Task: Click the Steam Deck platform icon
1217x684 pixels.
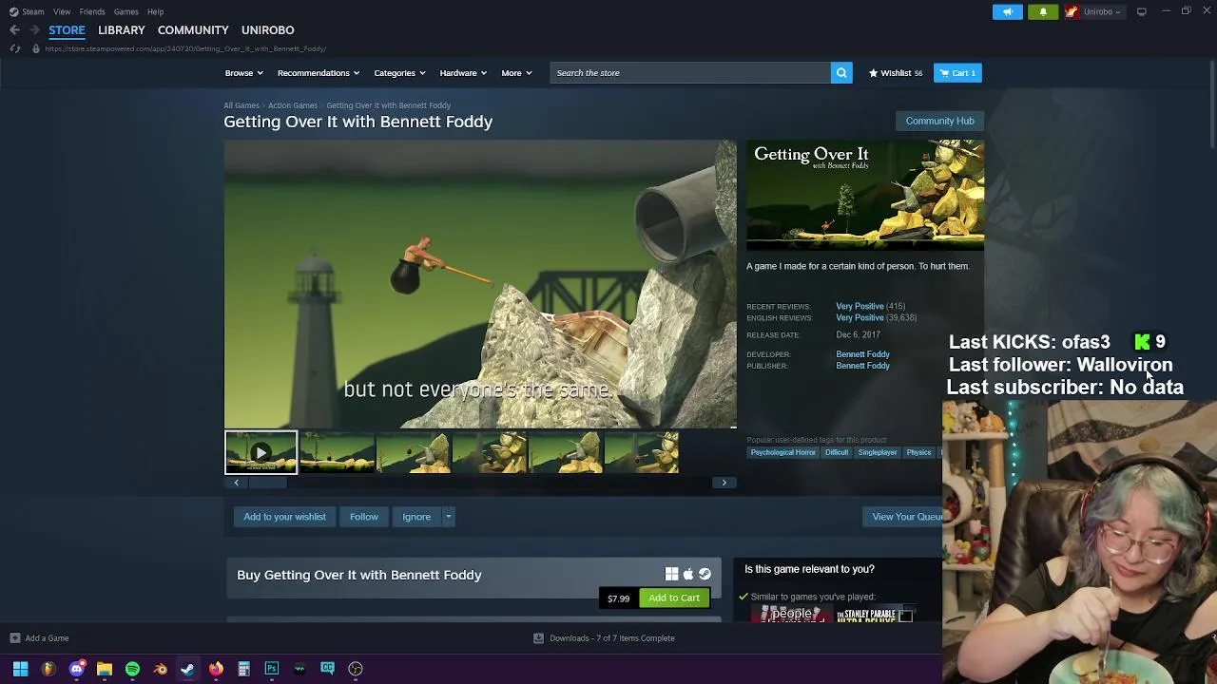Action: (705, 574)
